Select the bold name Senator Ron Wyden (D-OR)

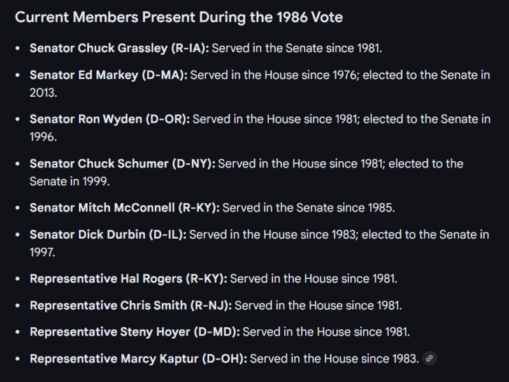pos(110,119)
